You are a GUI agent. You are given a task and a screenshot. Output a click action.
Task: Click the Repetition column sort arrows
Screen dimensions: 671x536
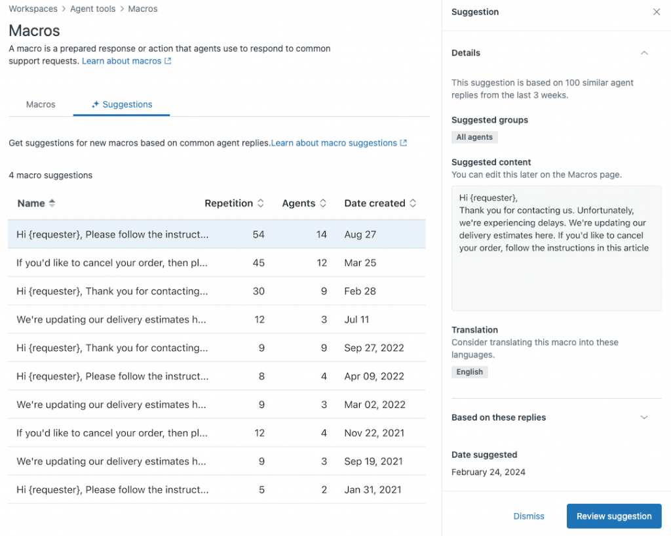pos(261,203)
